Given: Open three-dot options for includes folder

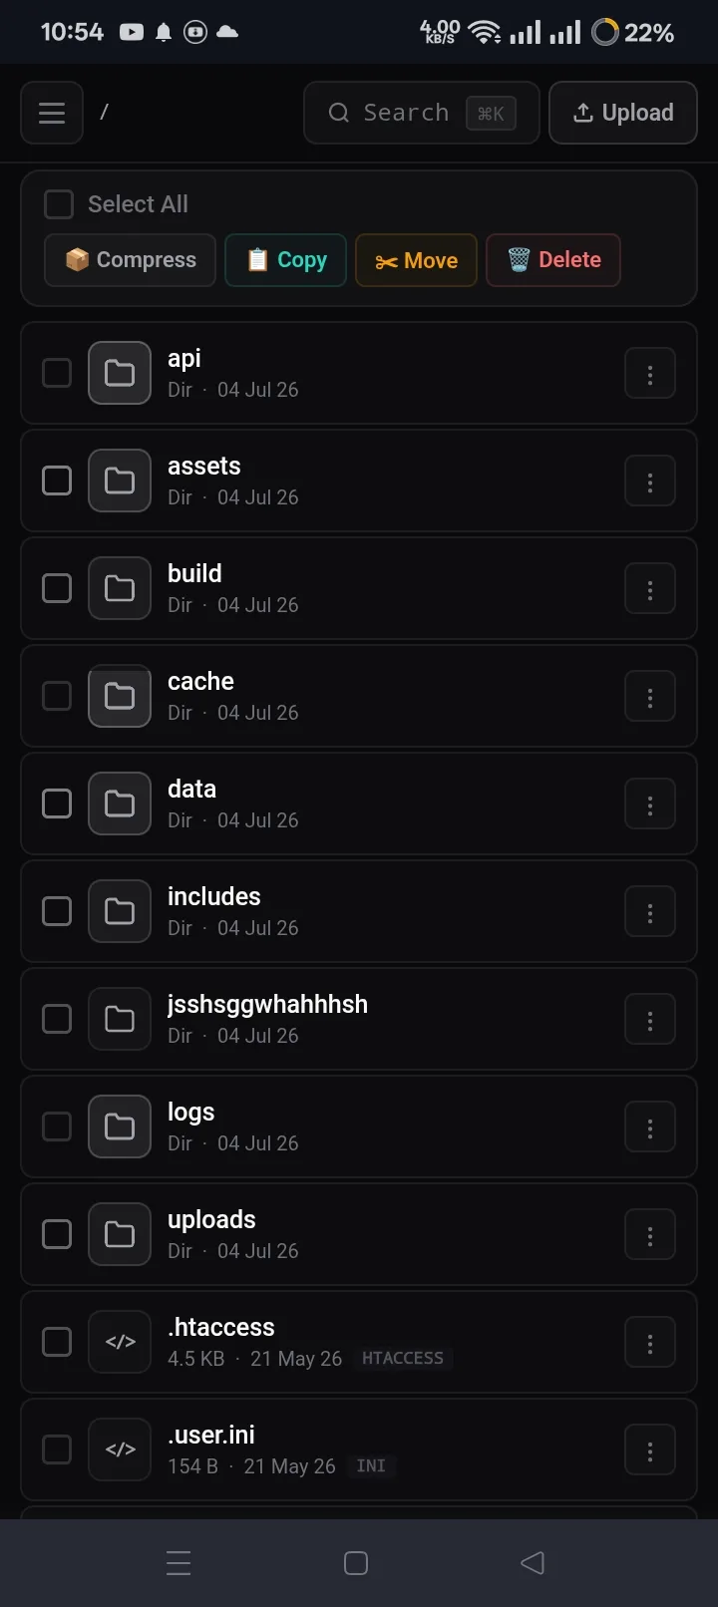Looking at the screenshot, I should [x=650, y=912].
